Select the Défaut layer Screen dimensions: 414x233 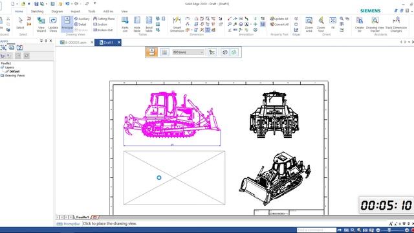pyautogui.click(x=14, y=71)
